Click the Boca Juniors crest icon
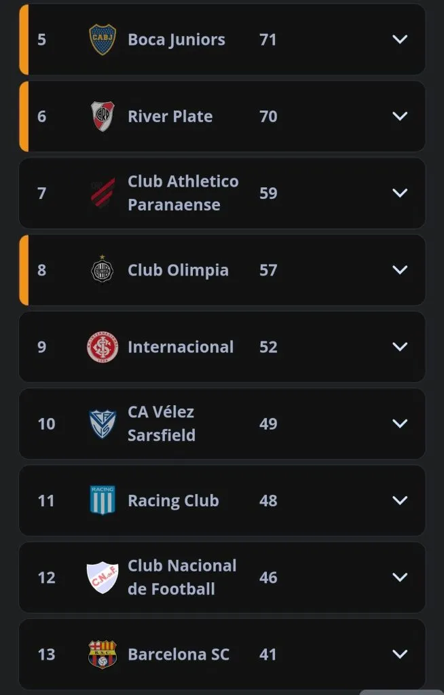This screenshot has height=695, width=444. tap(103, 39)
